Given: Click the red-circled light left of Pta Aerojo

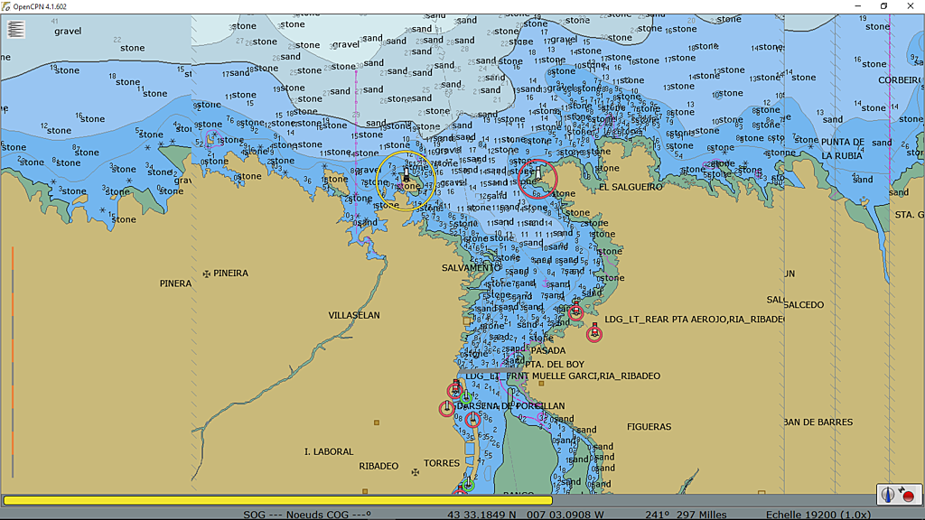Looking at the screenshot, I should 575,312.
